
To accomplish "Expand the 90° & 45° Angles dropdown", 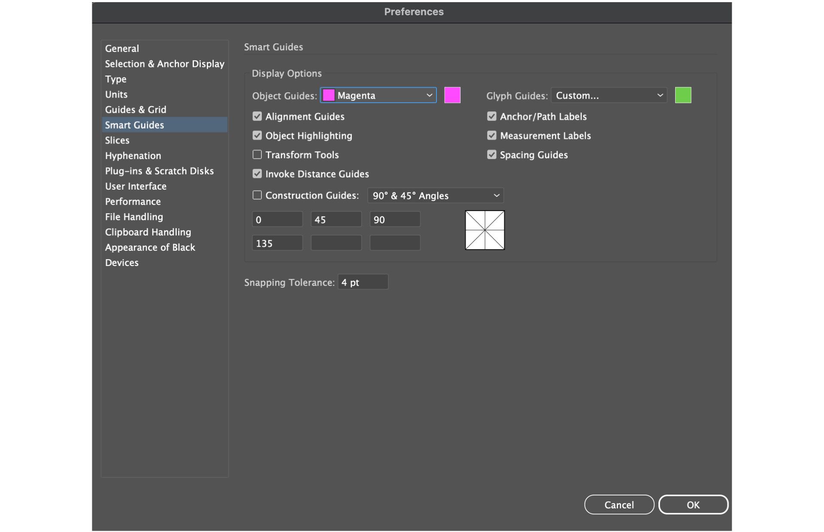I will (x=435, y=196).
